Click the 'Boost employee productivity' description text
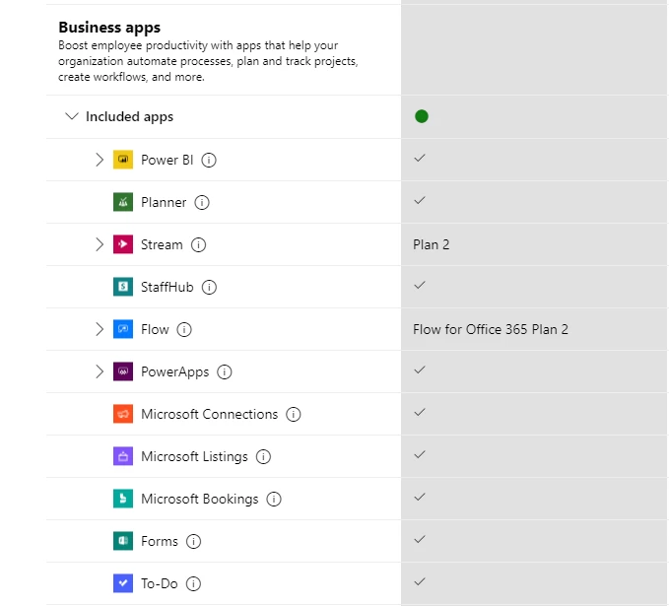The width and height of the screenshot is (669, 606). (208, 61)
